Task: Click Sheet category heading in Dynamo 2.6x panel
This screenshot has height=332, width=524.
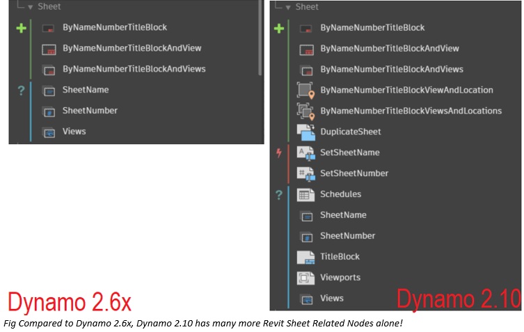Action: coord(49,6)
